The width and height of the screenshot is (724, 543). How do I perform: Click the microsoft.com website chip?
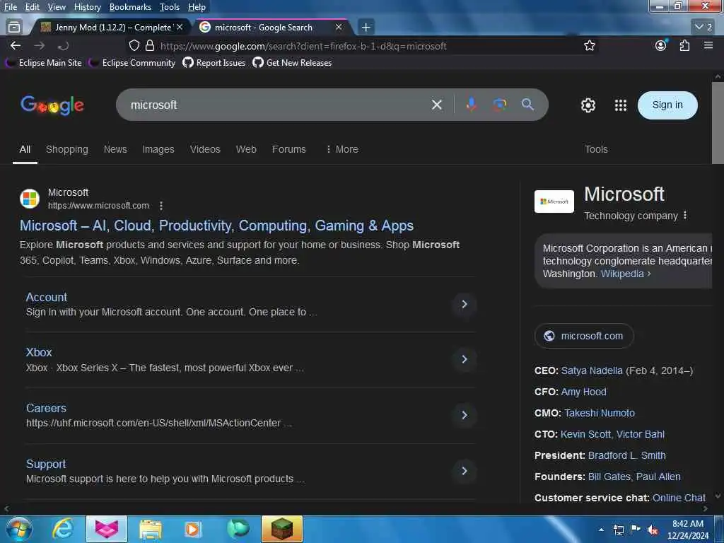(584, 336)
